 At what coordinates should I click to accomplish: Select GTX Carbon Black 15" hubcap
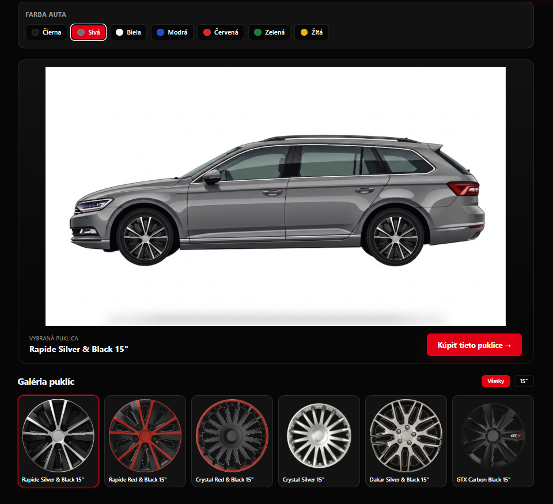click(x=493, y=441)
